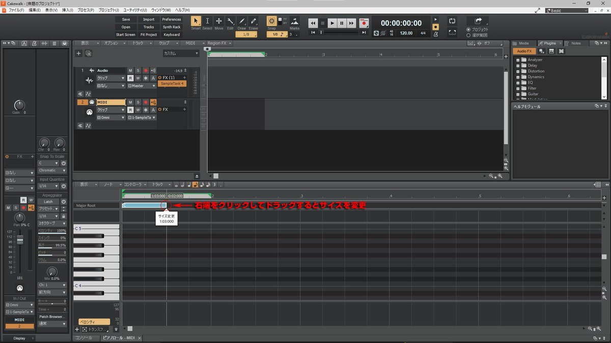Image resolution: width=611 pixels, height=343 pixels.
Task: Open the プロジェクト(J) menu
Action: point(108,10)
